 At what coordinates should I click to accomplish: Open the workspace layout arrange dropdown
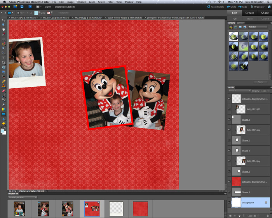click(39, 7)
